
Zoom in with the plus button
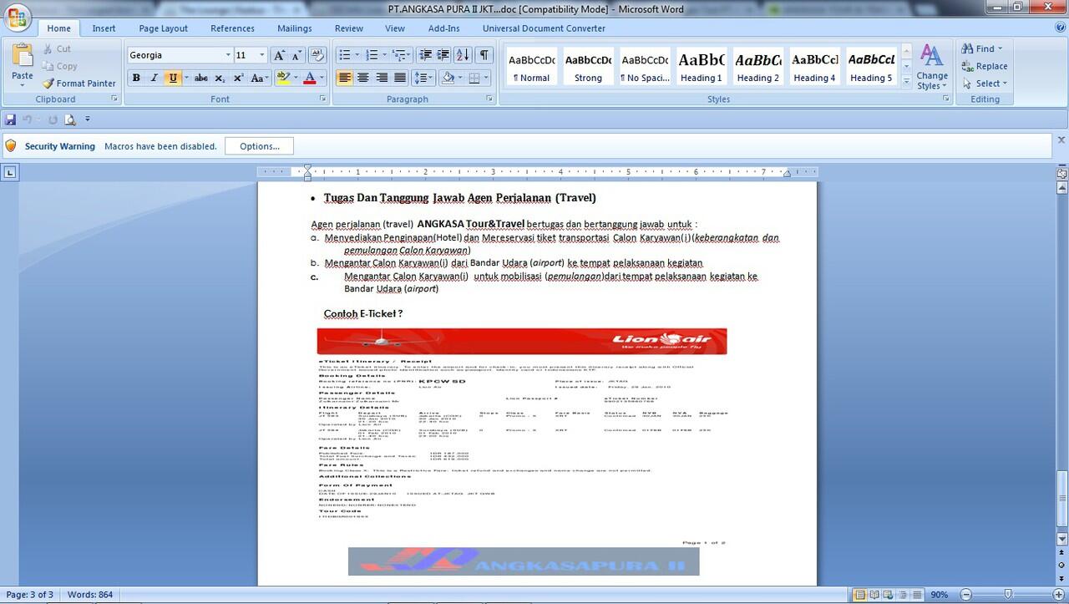pyautogui.click(x=1058, y=595)
